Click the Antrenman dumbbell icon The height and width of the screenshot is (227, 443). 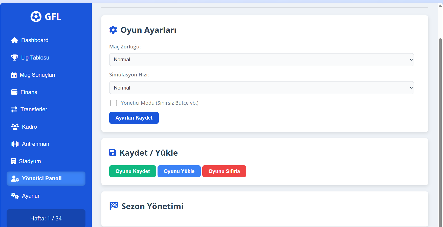point(15,144)
